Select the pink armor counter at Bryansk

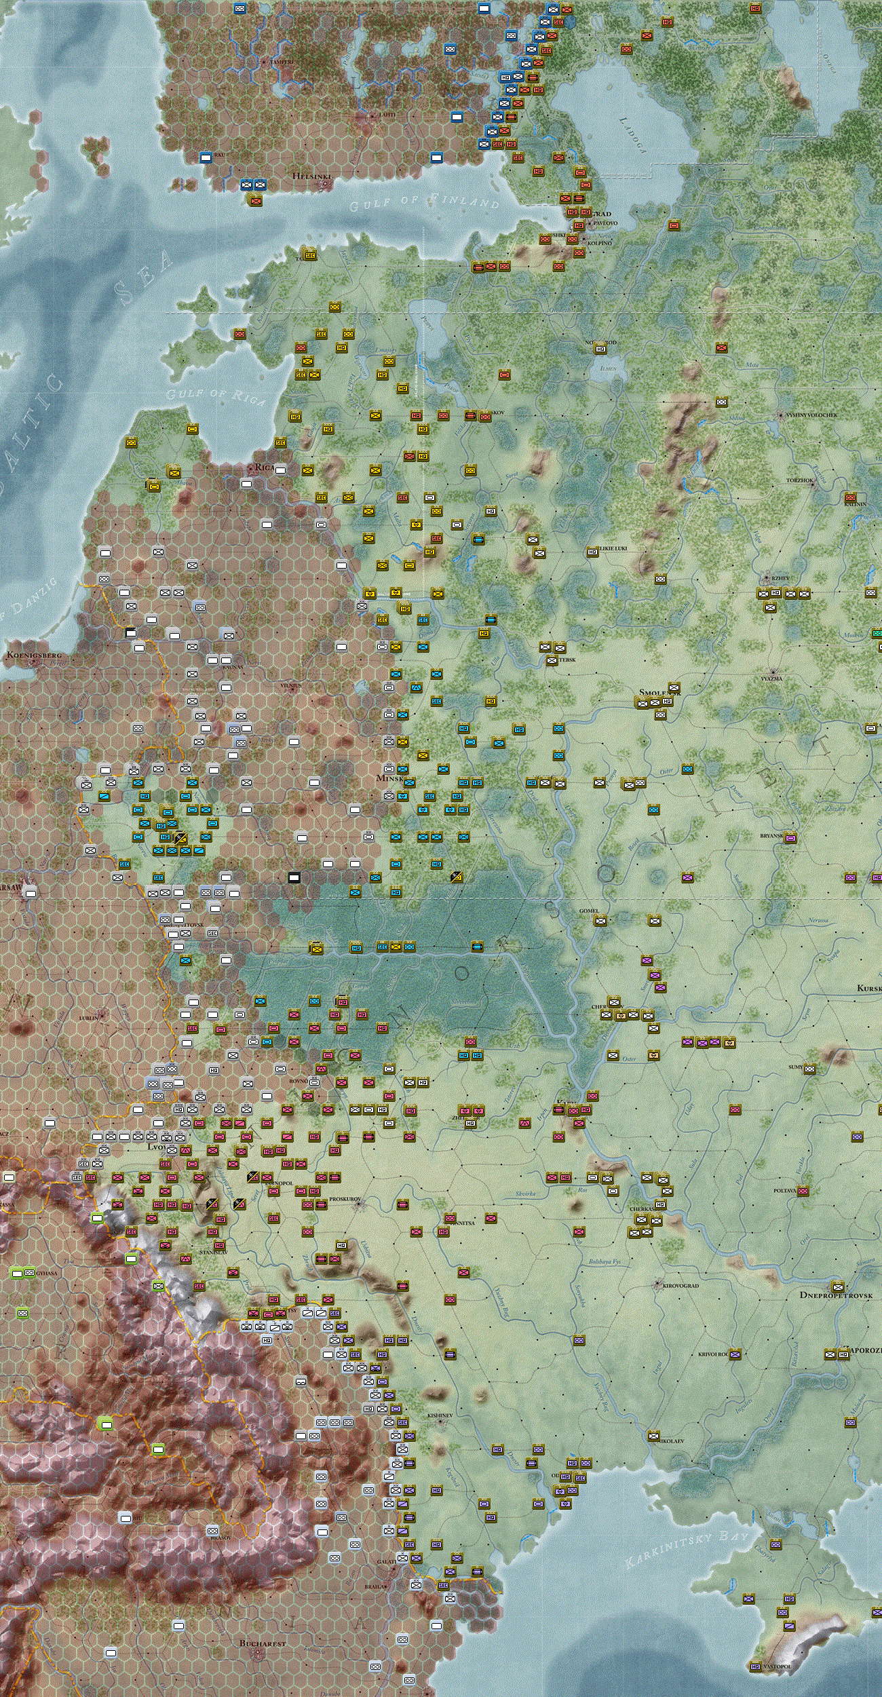point(789,838)
